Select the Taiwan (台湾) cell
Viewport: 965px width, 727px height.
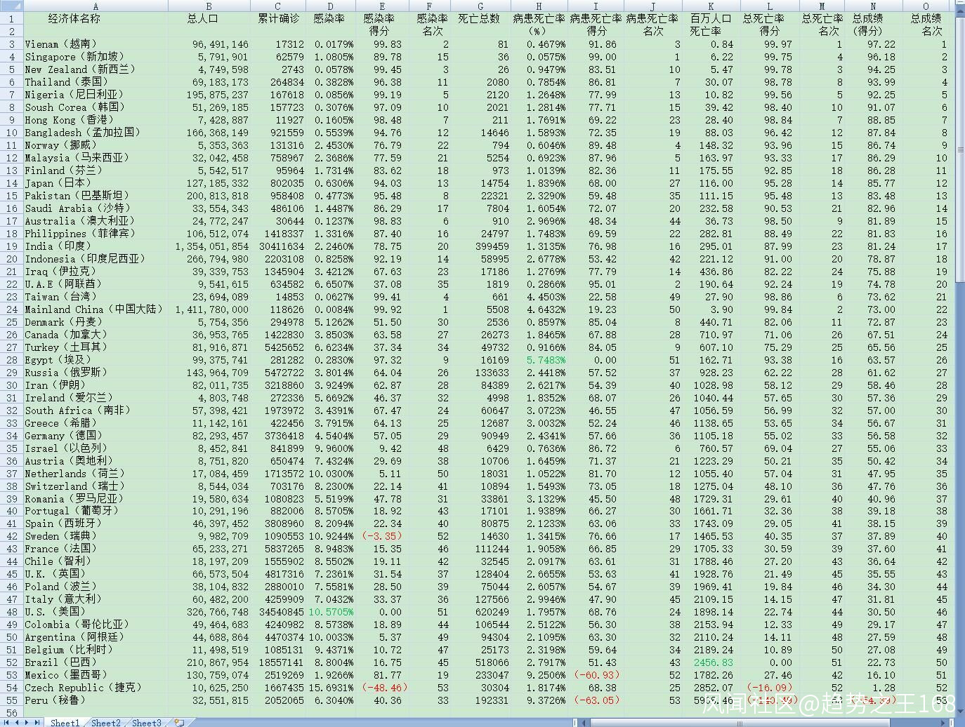pos(96,297)
